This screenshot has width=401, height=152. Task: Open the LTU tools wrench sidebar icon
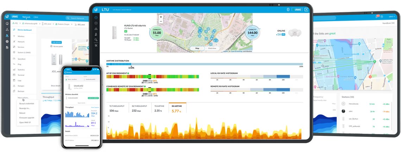(96, 45)
